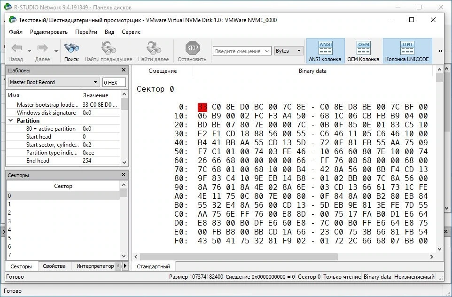The height and width of the screenshot is (297, 452).
Task: Click Find next (Найти далее) icon
Action: [x=153, y=48]
